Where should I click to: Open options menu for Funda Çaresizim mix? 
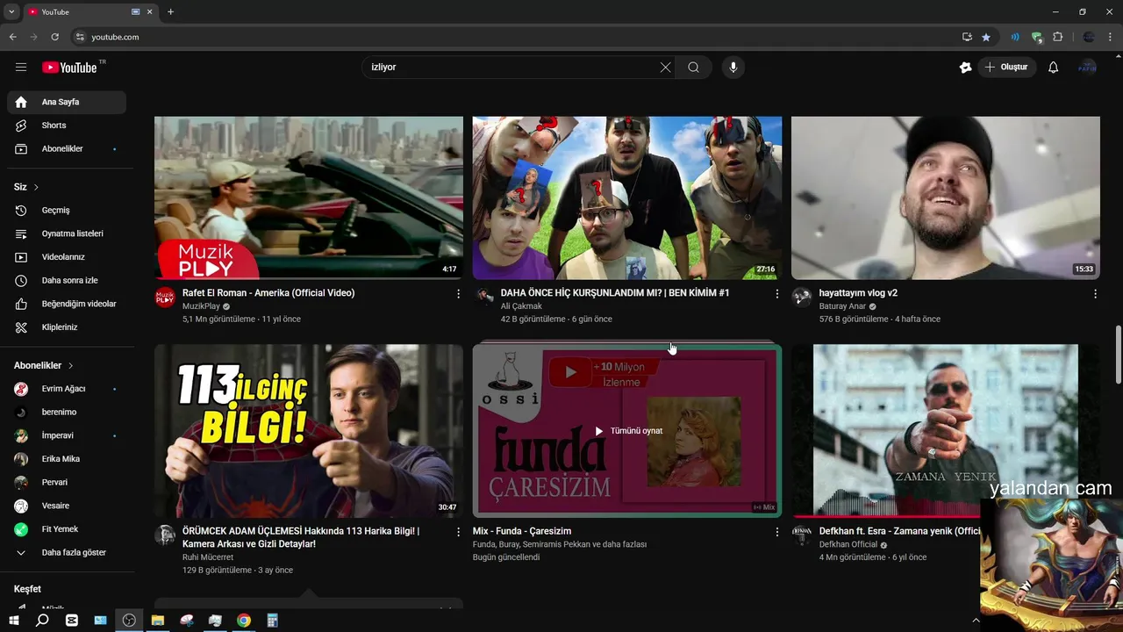coord(776,532)
